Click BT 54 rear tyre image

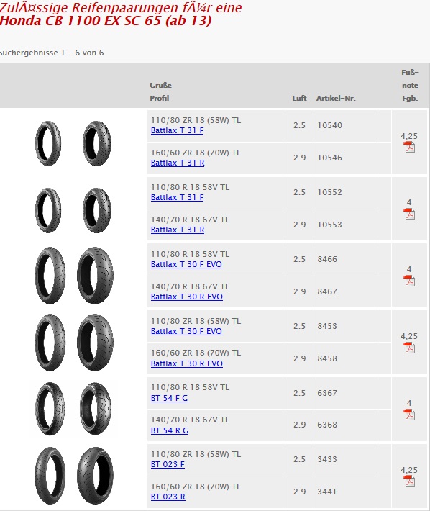point(96,409)
